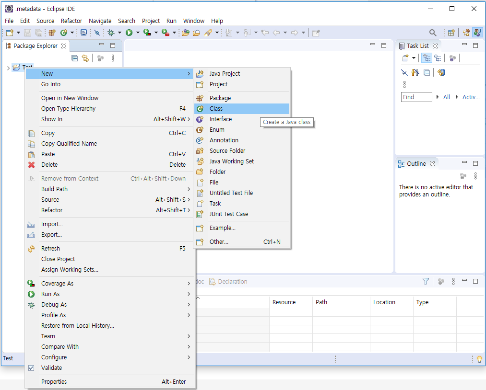Click the Open Type toolbar icon

tap(185, 33)
